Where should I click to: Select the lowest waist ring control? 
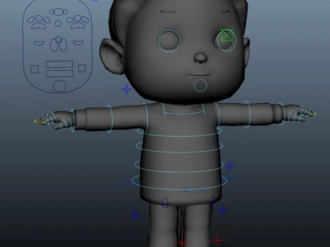(179, 182)
